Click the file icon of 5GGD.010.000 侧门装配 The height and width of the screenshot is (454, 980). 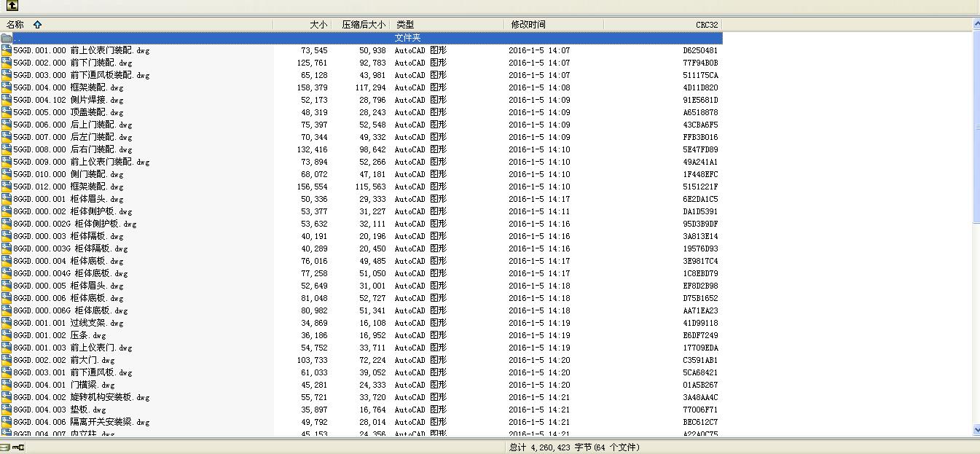click(7, 174)
